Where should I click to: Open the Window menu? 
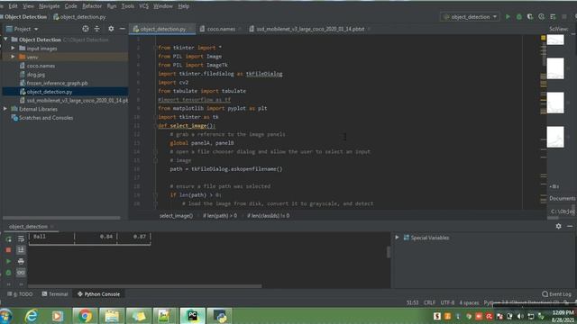[162, 6]
